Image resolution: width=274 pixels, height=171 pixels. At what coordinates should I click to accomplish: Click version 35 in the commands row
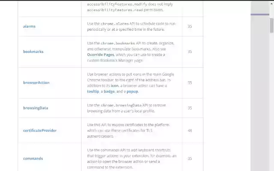pos(190,159)
